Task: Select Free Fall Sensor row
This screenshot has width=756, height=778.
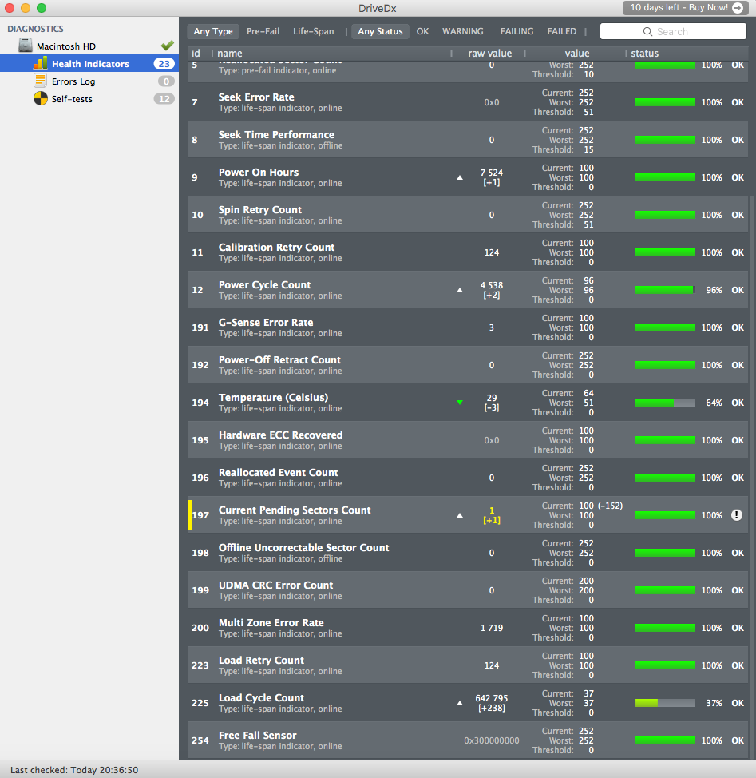Action: click(x=468, y=740)
